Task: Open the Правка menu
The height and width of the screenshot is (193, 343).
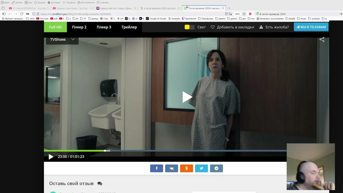Action: point(17,2)
